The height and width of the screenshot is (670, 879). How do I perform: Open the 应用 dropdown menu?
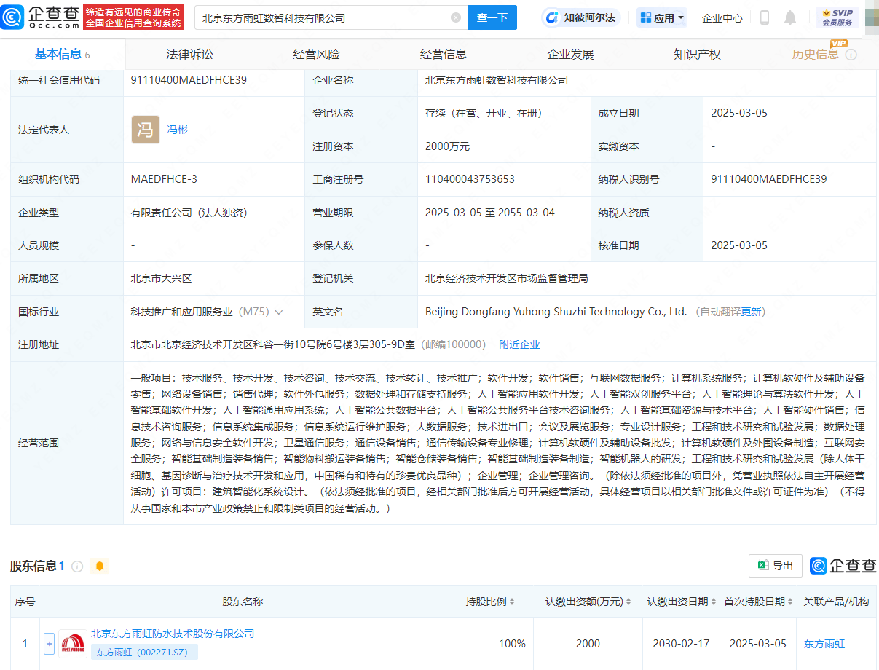click(662, 17)
